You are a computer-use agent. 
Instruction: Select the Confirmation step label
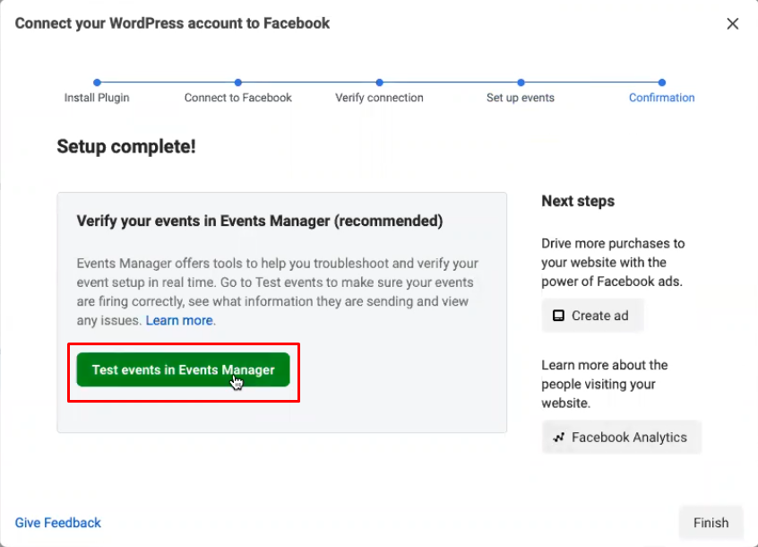point(662,98)
